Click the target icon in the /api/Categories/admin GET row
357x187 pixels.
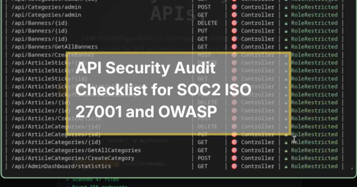pyautogui.click(x=234, y=15)
